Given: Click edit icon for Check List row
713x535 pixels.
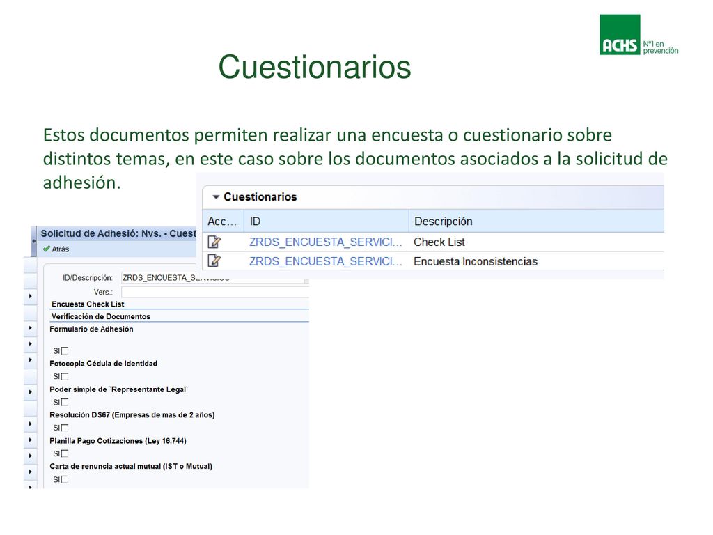Looking at the screenshot, I should click(x=214, y=242).
